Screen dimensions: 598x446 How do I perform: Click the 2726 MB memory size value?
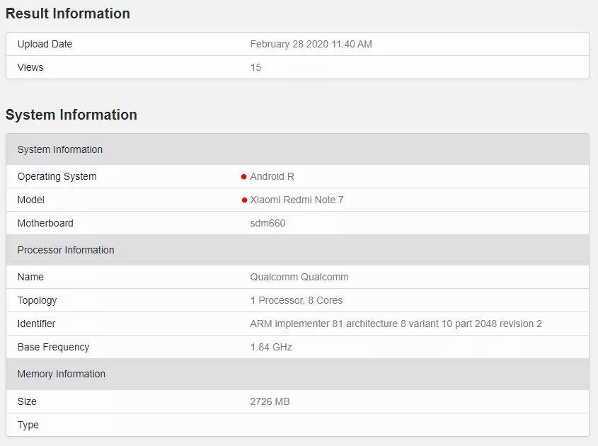coord(270,401)
